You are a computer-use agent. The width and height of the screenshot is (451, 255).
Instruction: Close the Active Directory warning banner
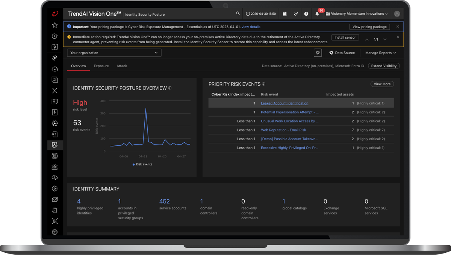coord(398,37)
